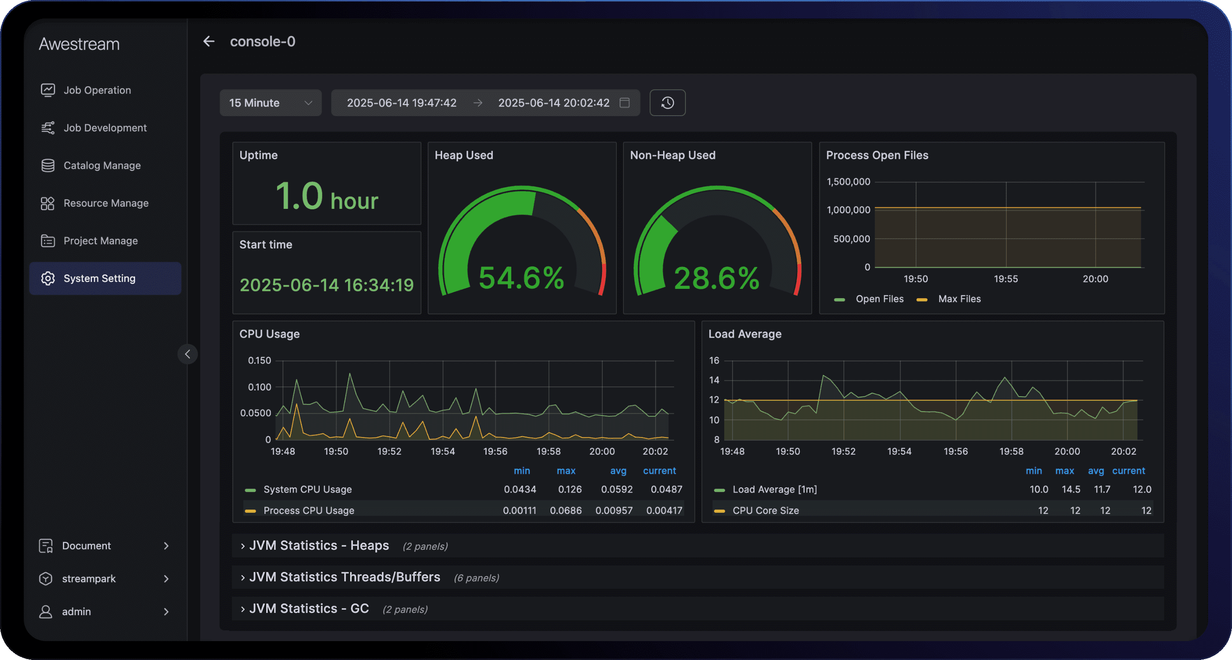Click the Job Development sidebar icon
Screen dimensions: 1232x660
tap(48, 128)
